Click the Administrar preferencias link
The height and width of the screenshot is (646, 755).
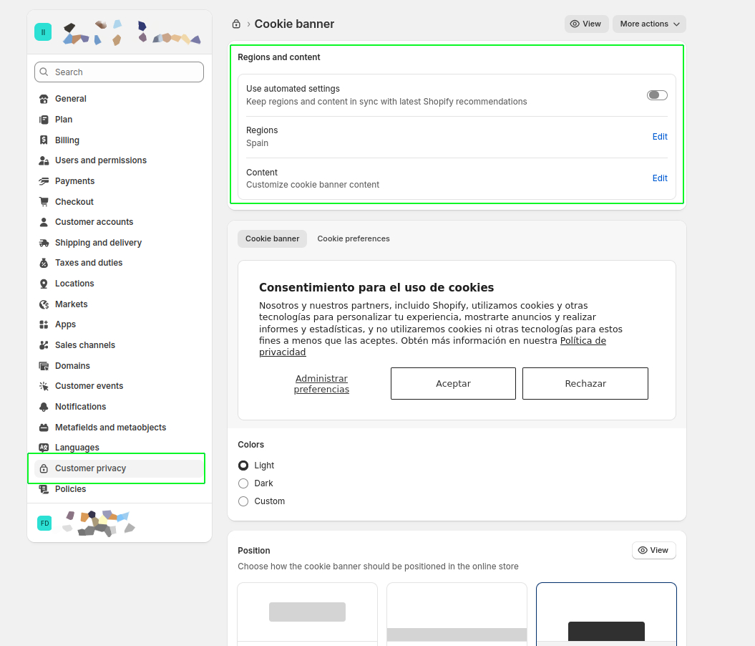tap(321, 384)
